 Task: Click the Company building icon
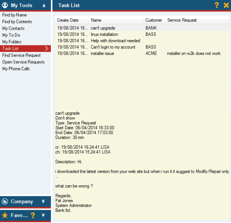pos(5,201)
